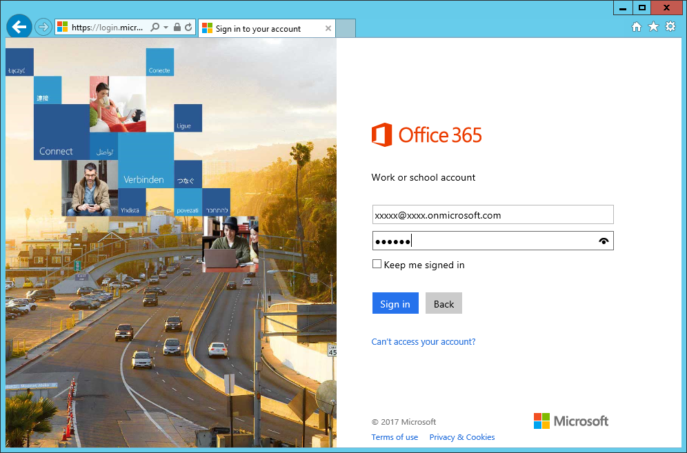Click the '© 2017 Microsoft' text
Viewport: 687px width, 453px height.
404,422
